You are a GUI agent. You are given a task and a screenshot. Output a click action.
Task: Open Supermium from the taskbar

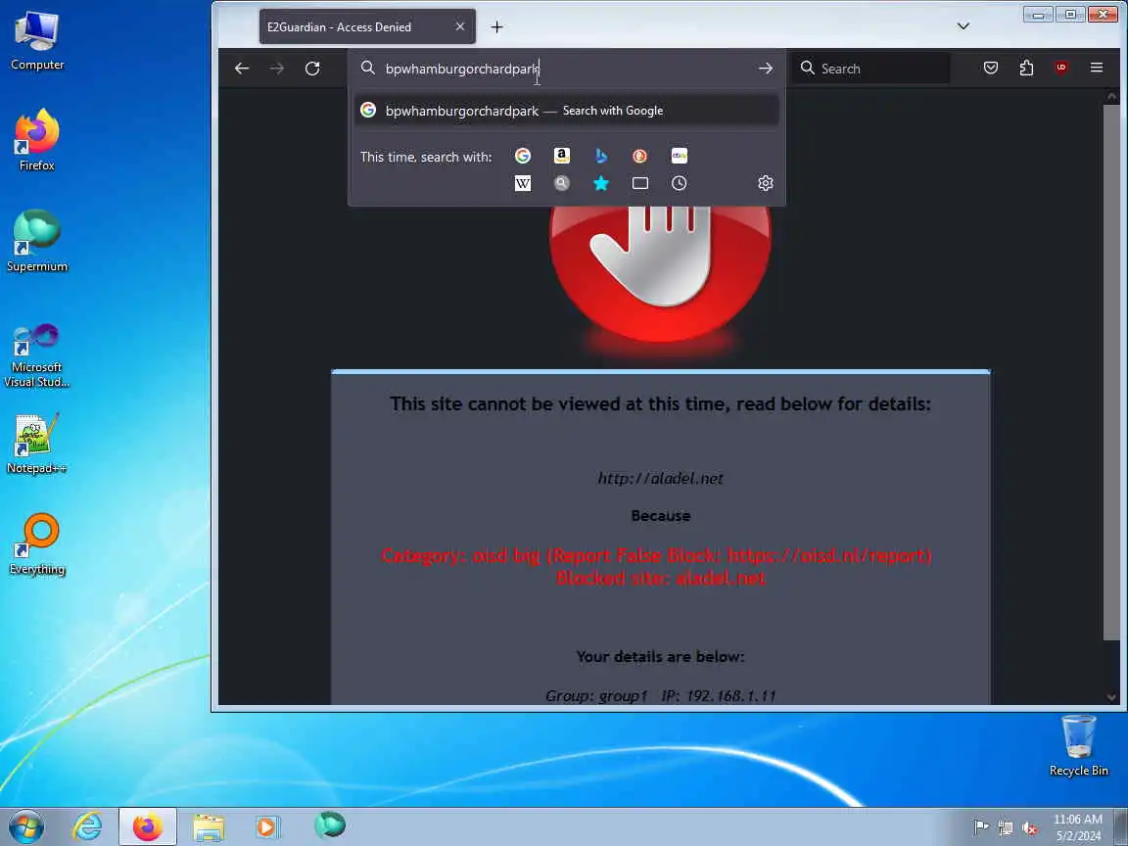tap(329, 825)
